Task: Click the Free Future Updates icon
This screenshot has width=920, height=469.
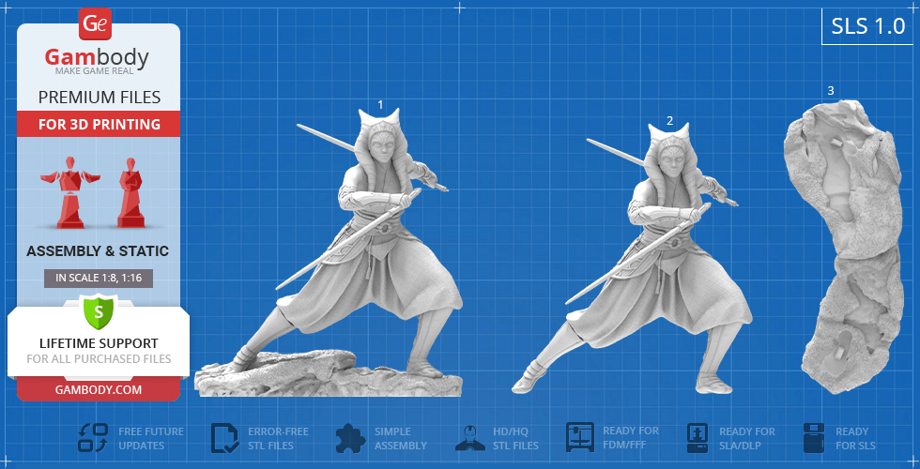Action: [92, 438]
